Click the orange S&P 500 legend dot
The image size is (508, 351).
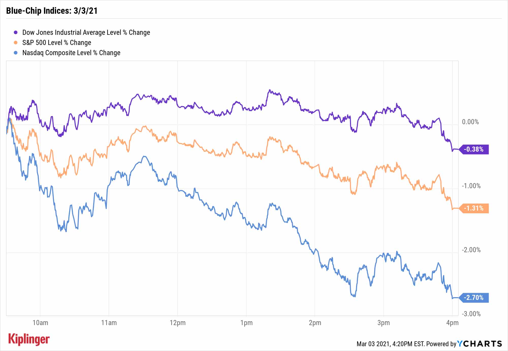click(x=16, y=43)
